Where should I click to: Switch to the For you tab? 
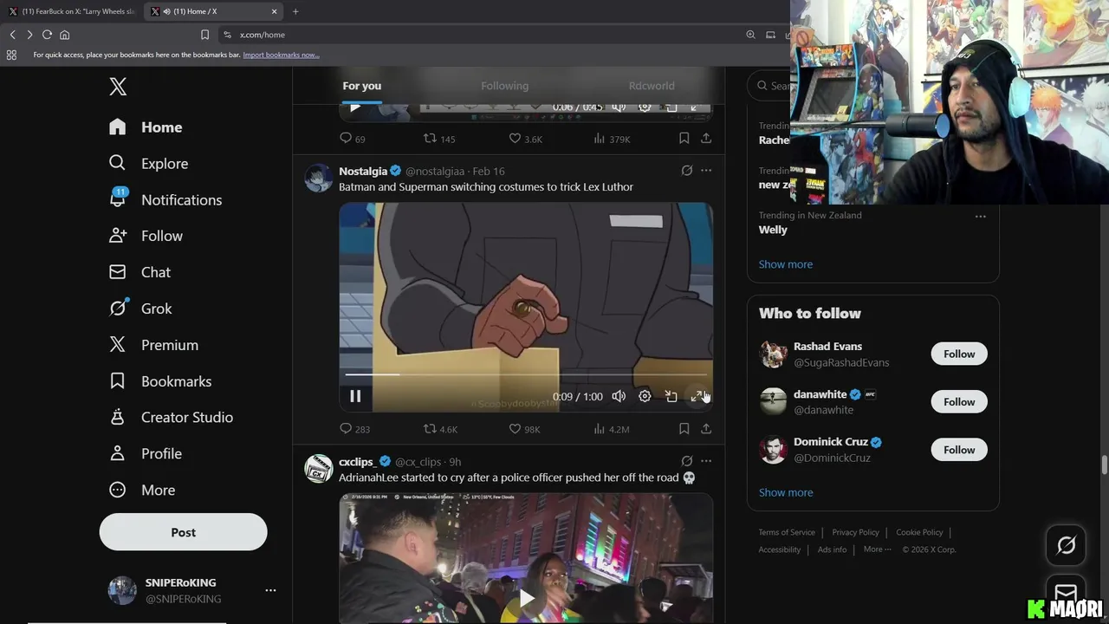pos(361,86)
